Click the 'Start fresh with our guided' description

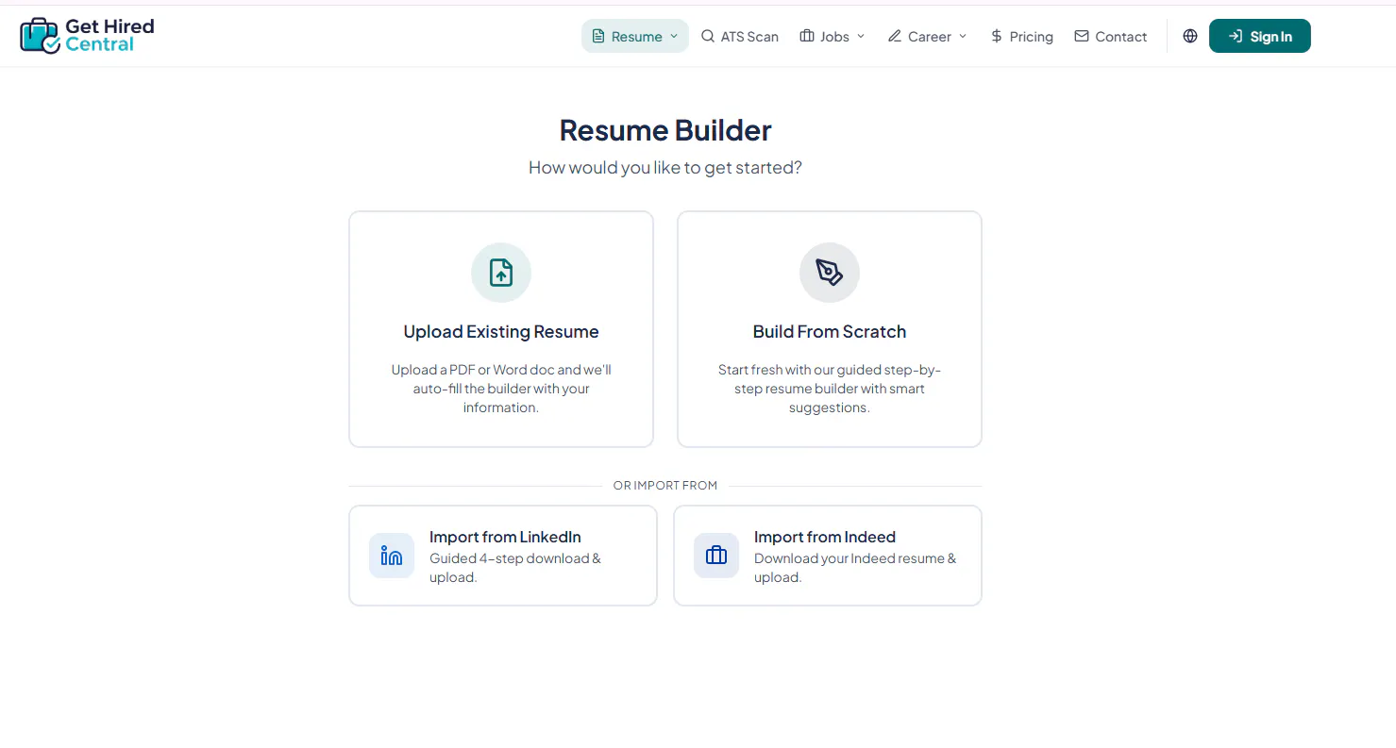[x=830, y=389]
